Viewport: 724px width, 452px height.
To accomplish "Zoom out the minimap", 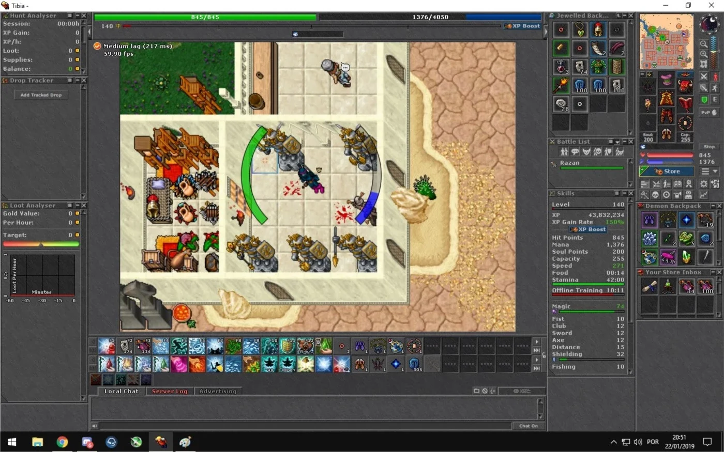I will click(704, 44).
